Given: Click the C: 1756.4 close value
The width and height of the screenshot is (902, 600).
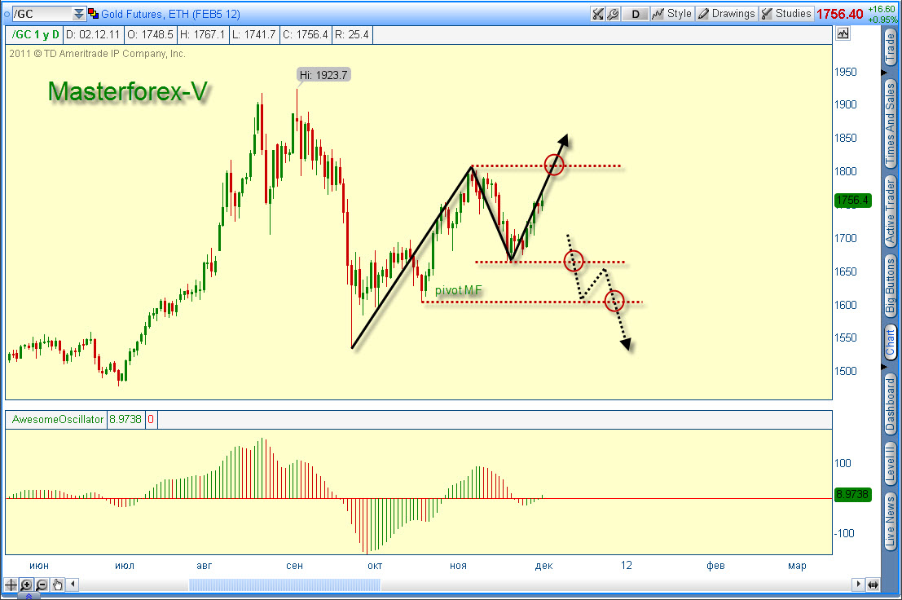Looking at the screenshot, I should [306, 34].
